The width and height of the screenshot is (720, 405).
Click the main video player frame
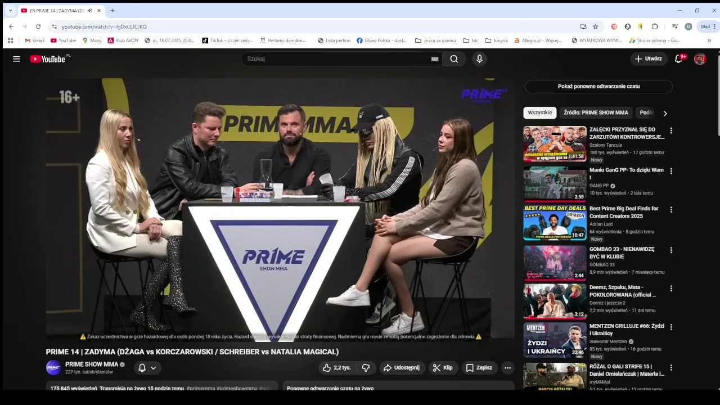tap(280, 210)
